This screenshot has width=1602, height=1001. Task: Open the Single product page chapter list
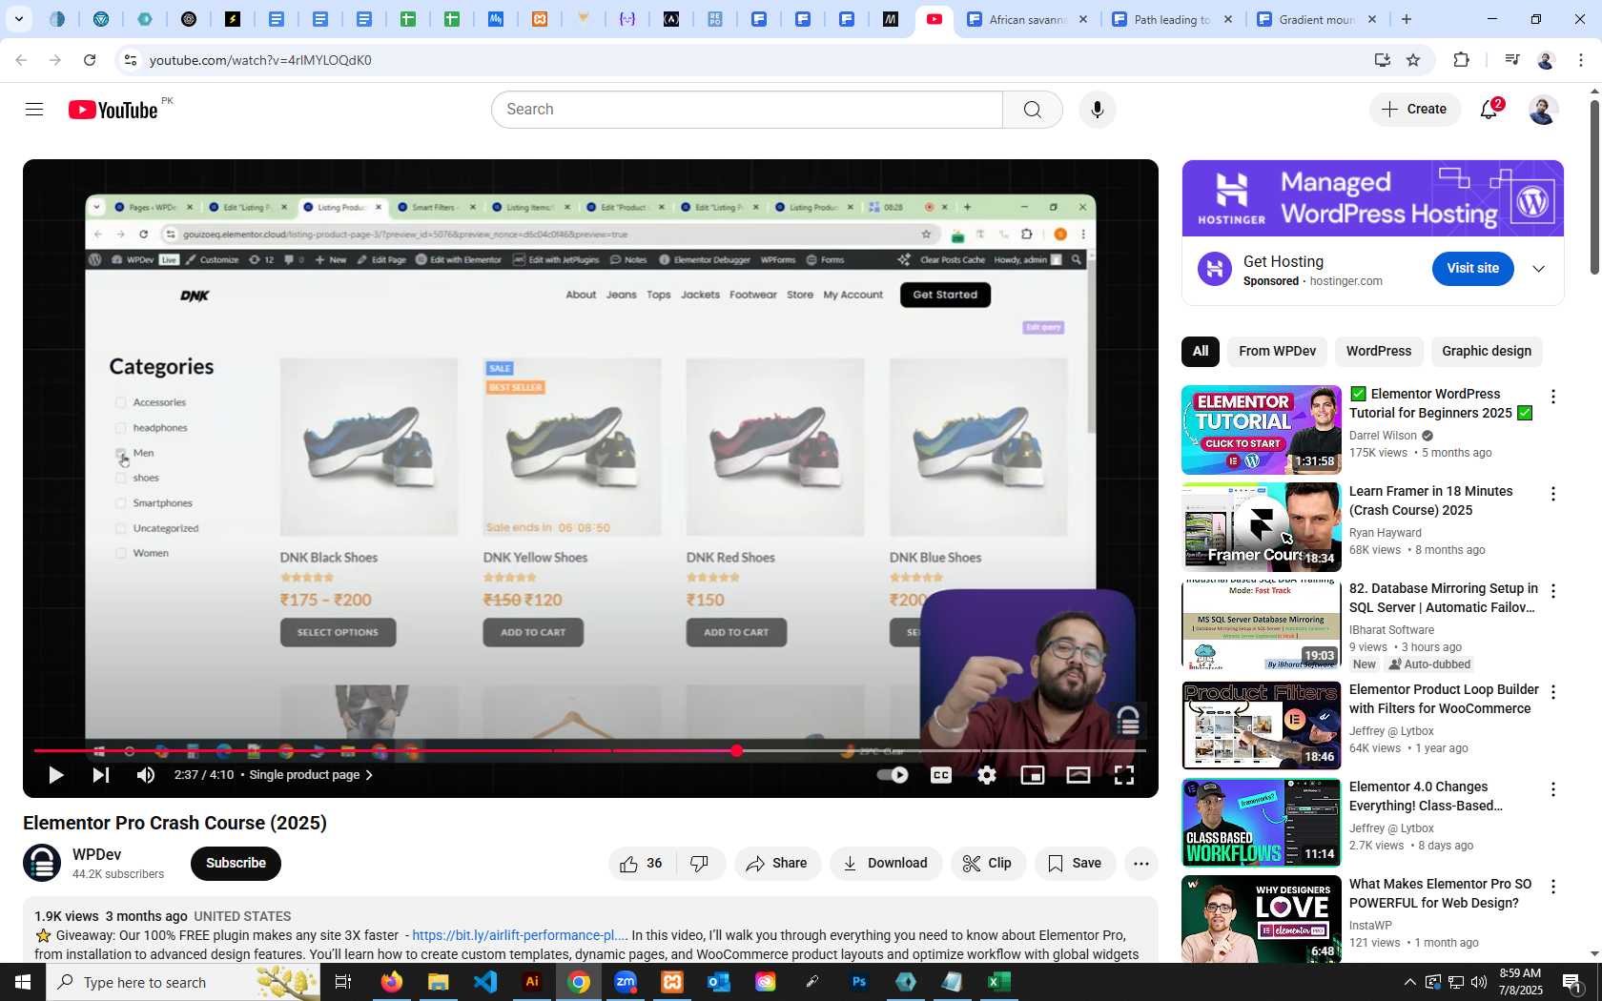(311, 775)
